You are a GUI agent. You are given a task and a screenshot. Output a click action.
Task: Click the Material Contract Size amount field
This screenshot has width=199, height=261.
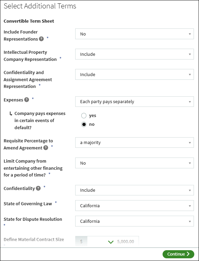(113, 241)
